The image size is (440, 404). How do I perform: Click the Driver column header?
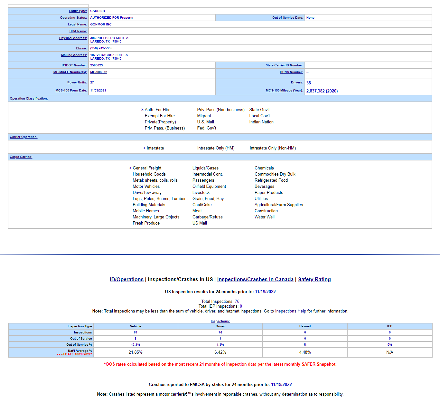pyautogui.click(x=220, y=326)
